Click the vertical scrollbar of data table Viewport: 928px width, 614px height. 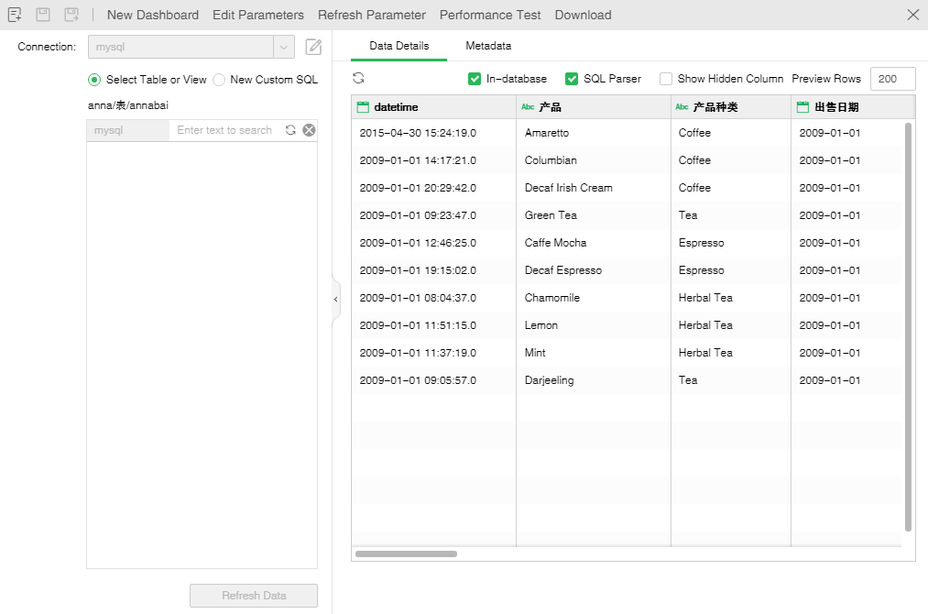click(x=908, y=327)
